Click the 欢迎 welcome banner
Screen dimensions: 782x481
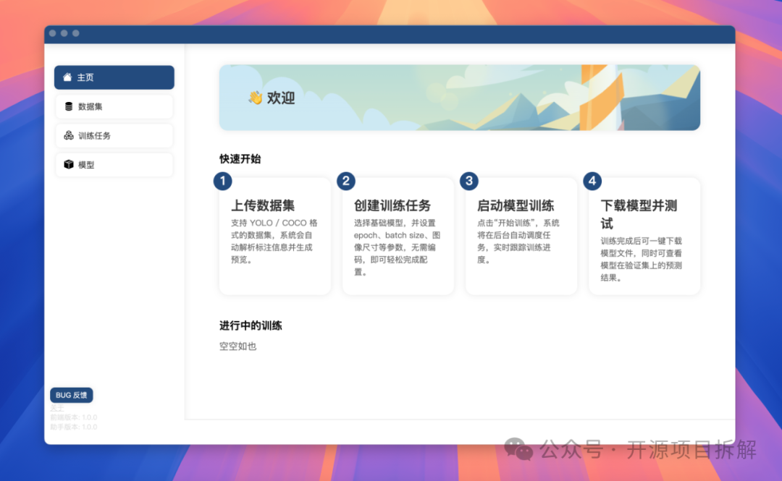pyautogui.click(x=460, y=97)
